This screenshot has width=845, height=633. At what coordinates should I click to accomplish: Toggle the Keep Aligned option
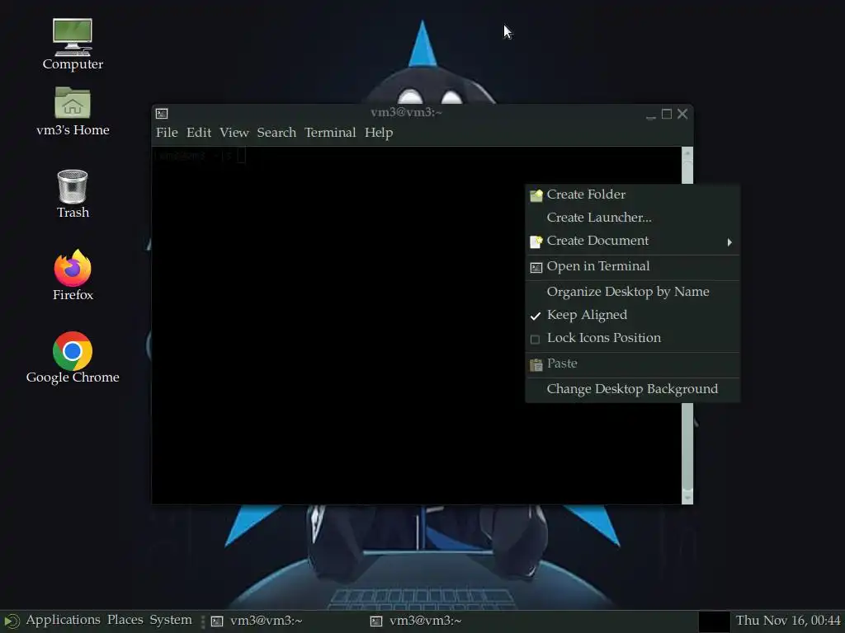click(632, 316)
